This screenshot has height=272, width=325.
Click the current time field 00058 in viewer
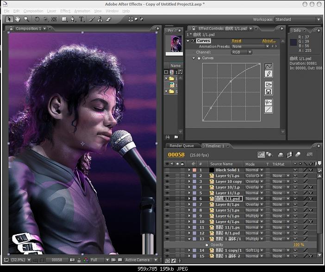57,260
